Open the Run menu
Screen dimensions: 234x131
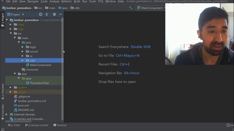point(84,1)
